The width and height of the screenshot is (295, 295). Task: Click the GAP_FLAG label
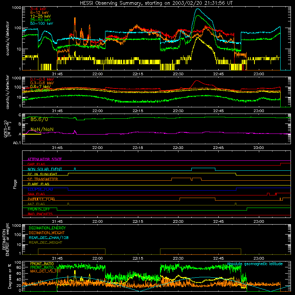tap(37, 164)
